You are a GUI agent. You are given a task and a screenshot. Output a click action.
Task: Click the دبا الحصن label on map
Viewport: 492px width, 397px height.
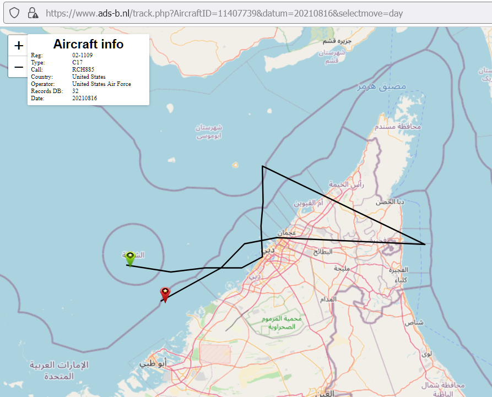390,202
